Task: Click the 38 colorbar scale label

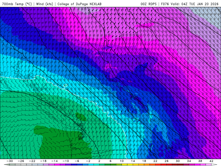Action: (x=200, y=161)
